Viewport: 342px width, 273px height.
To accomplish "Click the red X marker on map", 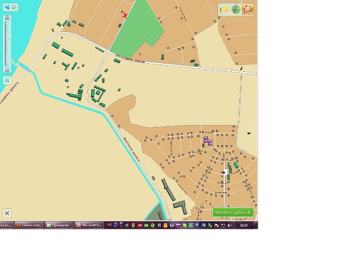I will 125,15.
